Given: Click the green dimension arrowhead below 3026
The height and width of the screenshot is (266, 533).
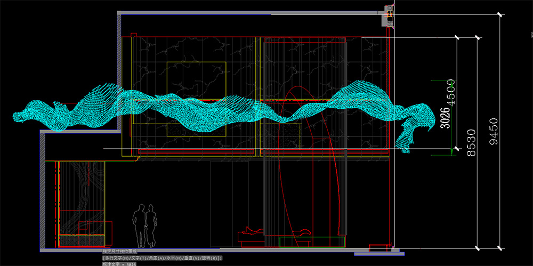Looking at the screenshot, I should tap(452, 152).
